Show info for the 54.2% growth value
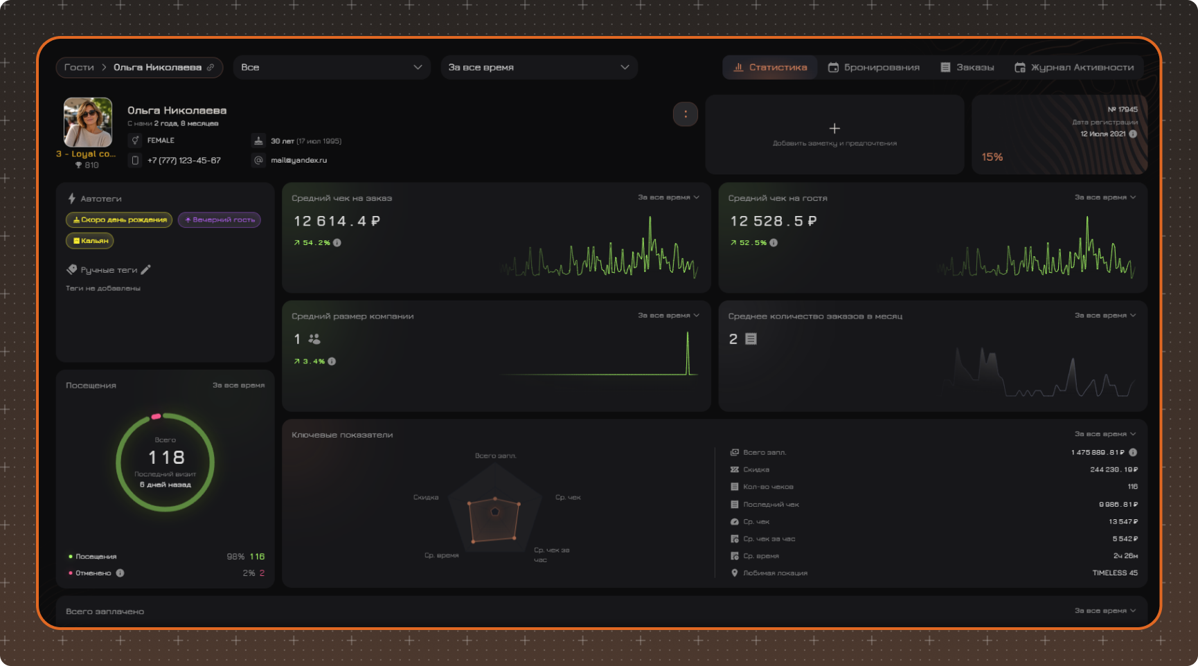Viewport: 1198px width, 666px height. point(337,242)
